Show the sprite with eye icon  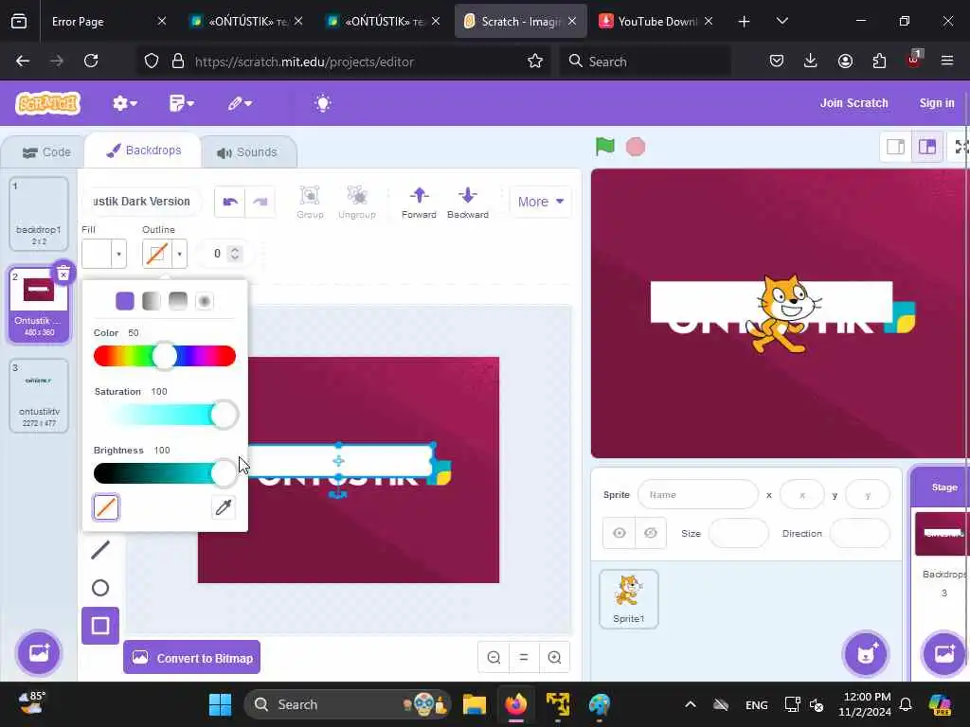(x=620, y=533)
